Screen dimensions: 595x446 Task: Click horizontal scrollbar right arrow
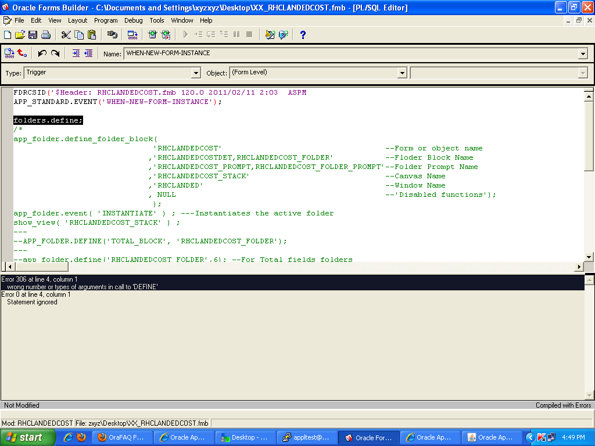click(579, 267)
